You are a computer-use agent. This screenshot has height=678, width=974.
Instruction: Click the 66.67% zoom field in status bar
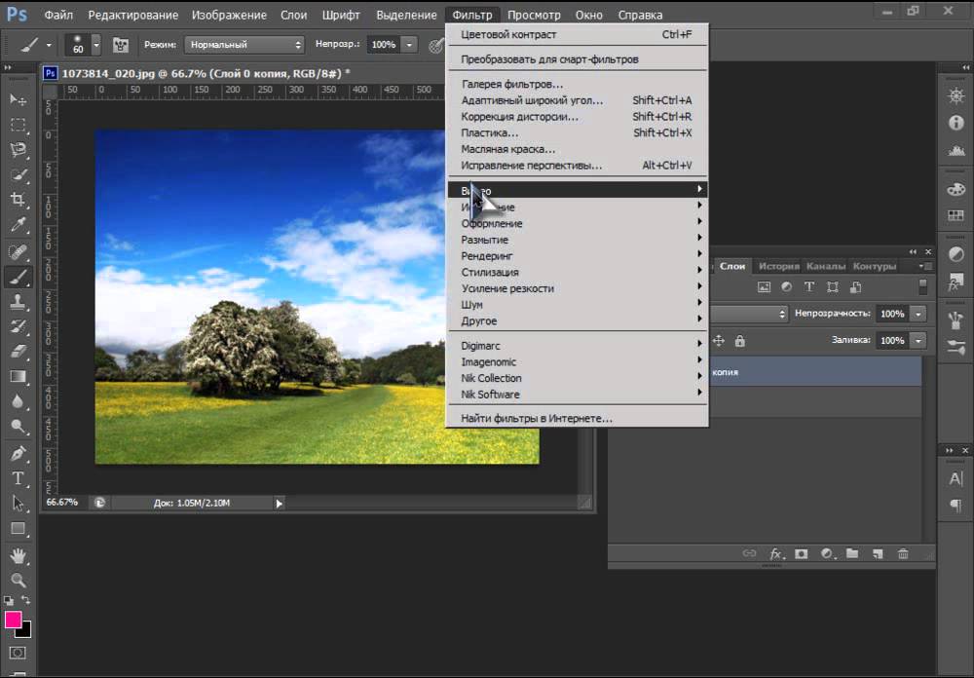[62, 503]
